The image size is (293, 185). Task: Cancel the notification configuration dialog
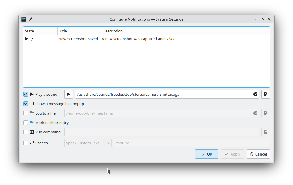(x=258, y=154)
